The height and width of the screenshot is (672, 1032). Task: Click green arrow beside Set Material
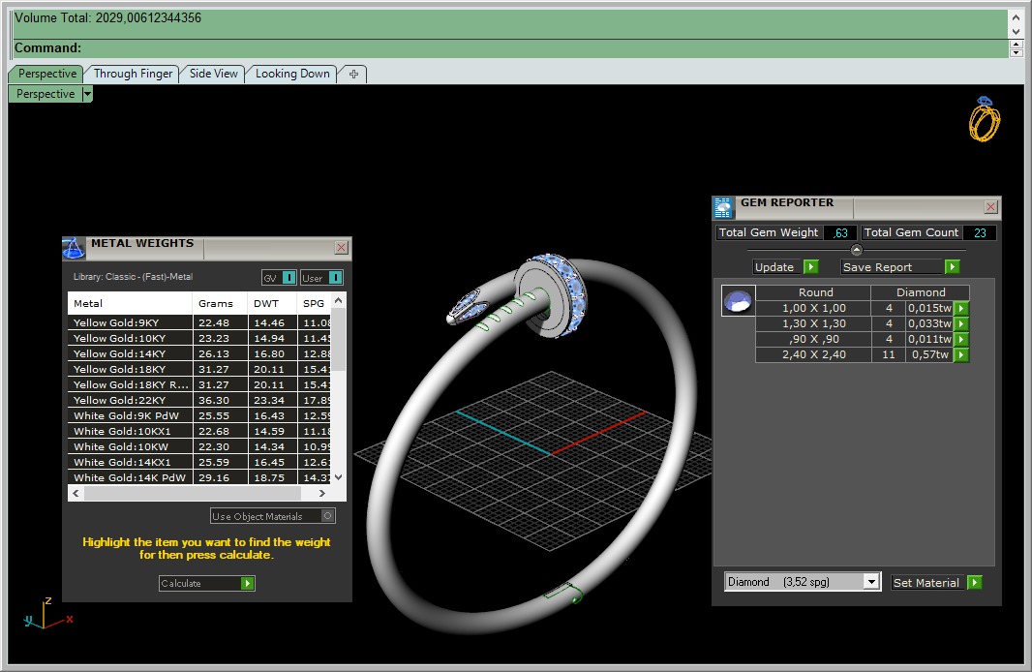(x=975, y=583)
